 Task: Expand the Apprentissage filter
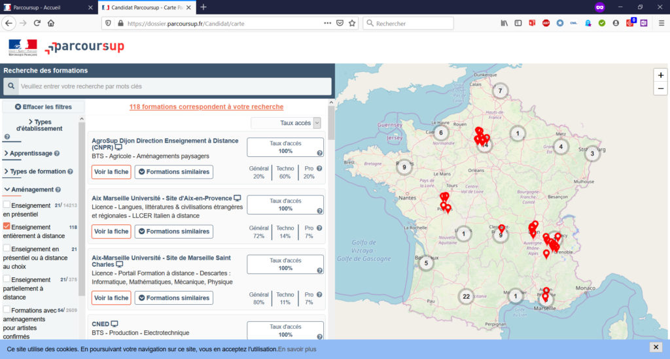point(28,153)
